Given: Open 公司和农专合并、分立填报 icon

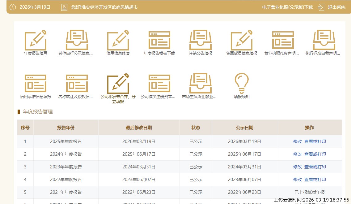Looking at the screenshot, I should pos(118,84).
